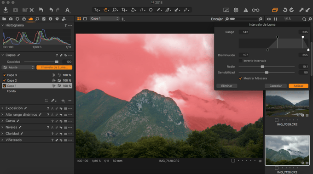Screen dimensions: 313x174
Task: Expand the Viñeteado panel
Action: 2,140
